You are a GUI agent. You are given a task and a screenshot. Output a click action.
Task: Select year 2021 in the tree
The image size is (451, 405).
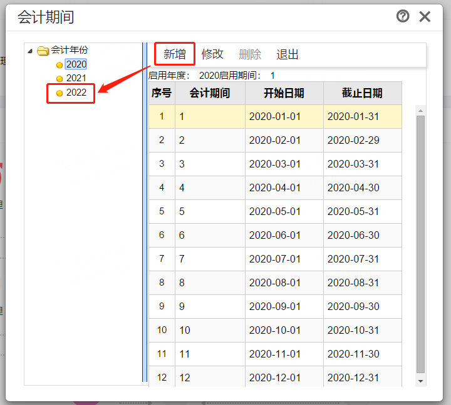click(x=76, y=78)
